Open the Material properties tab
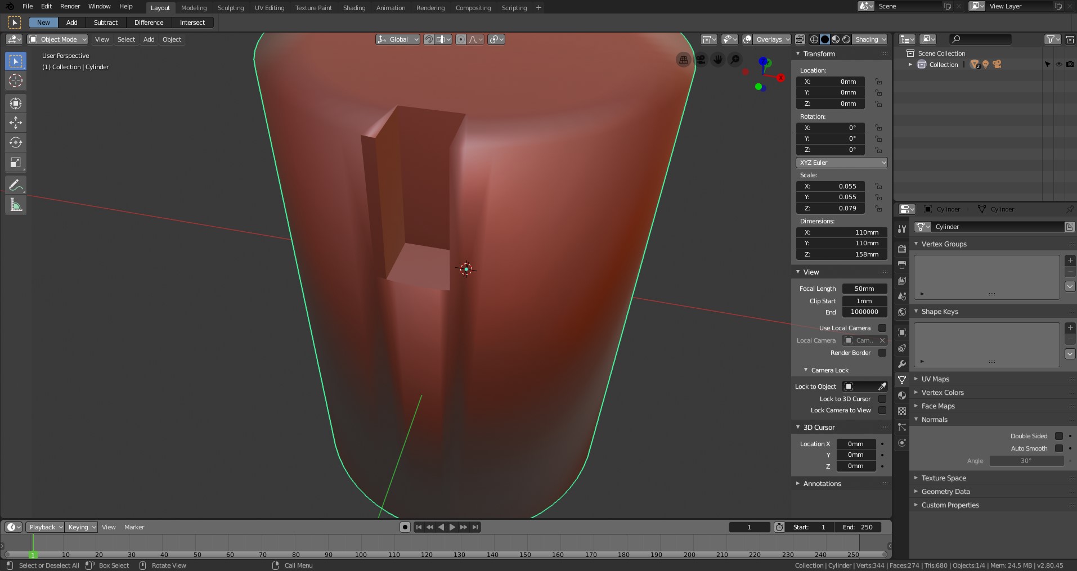 (902, 395)
